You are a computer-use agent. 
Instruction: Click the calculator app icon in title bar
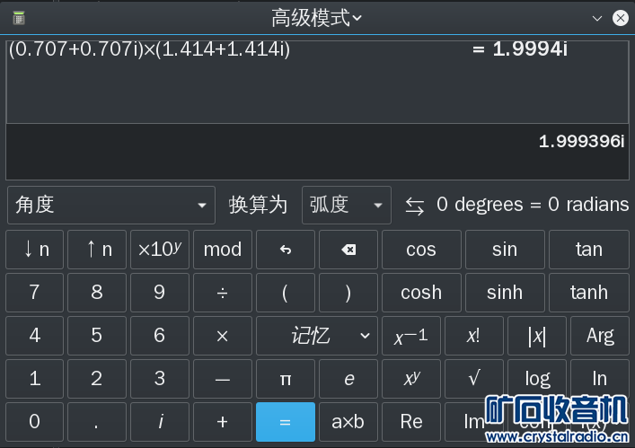19,18
